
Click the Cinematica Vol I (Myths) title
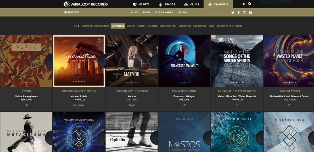79,91
